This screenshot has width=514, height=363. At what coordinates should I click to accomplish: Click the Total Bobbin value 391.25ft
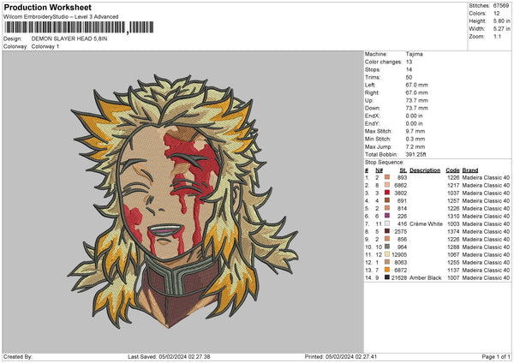[x=415, y=154]
